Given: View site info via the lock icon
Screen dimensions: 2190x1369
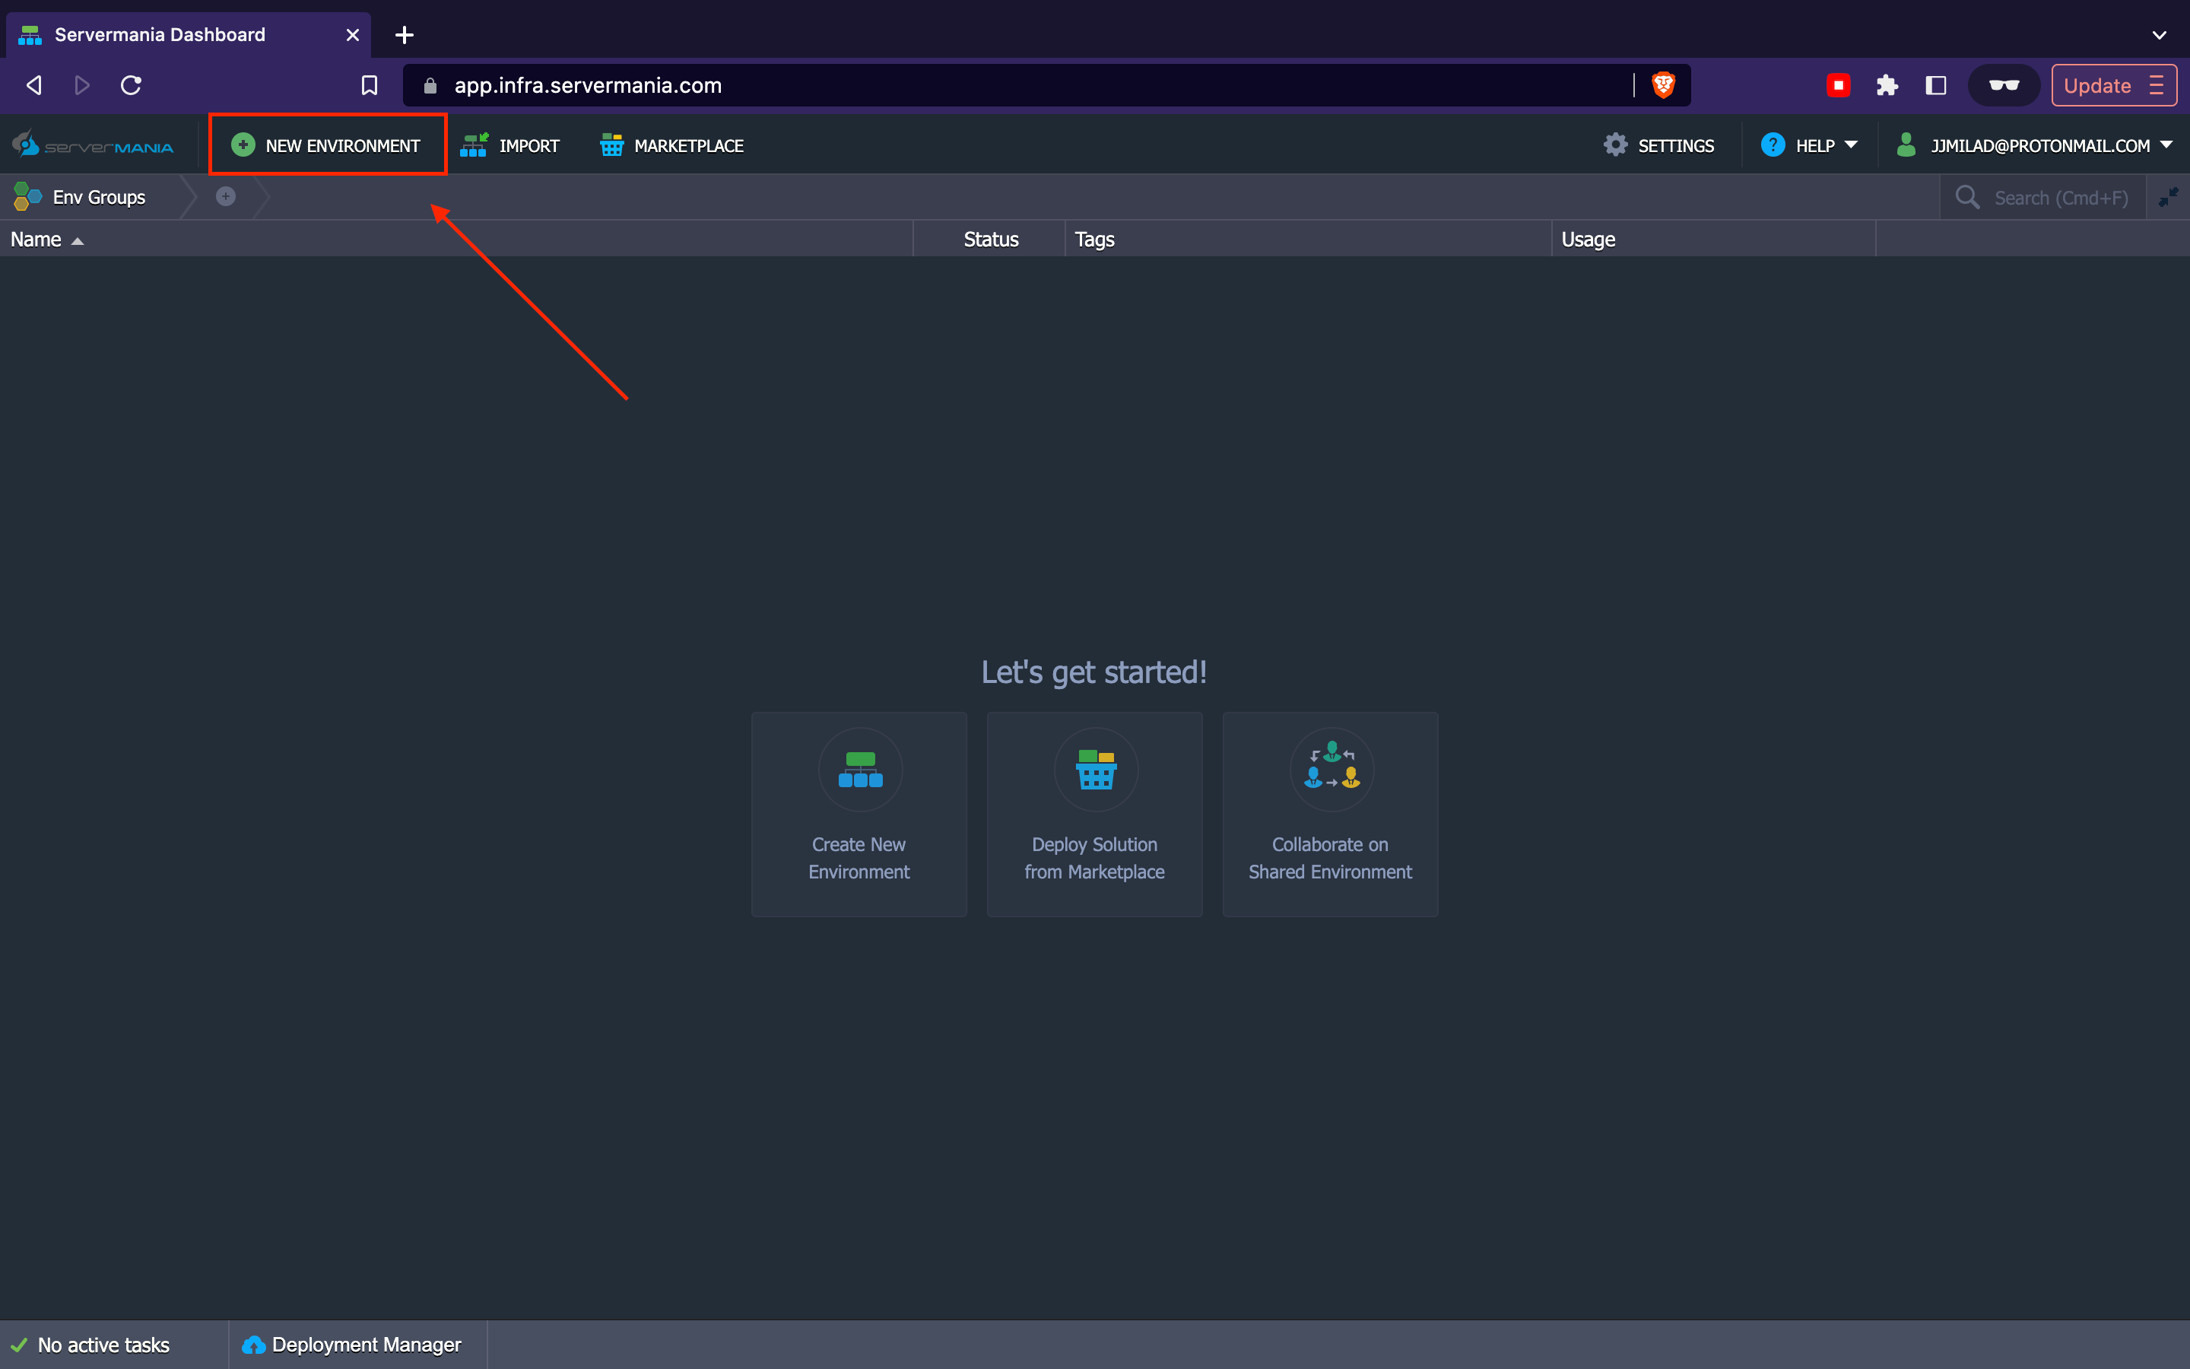Looking at the screenshot, I should coord(430,85).
